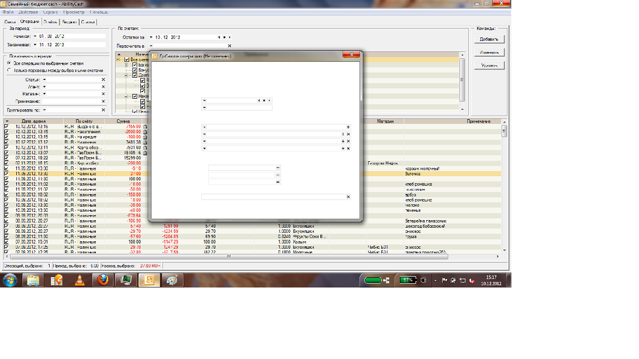Clear the Группировать по field with X

[x=103, y=110]
